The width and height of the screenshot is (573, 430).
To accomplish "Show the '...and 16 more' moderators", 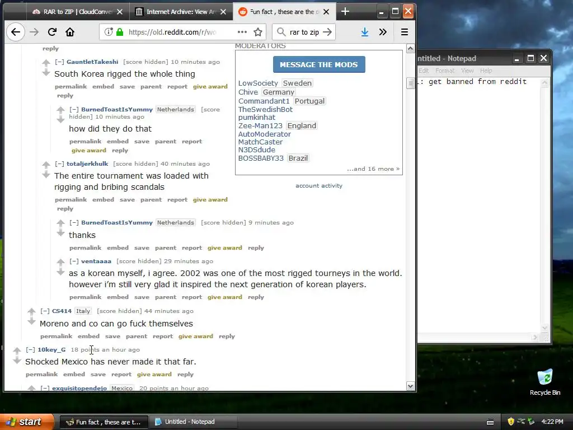I will 373,169.
